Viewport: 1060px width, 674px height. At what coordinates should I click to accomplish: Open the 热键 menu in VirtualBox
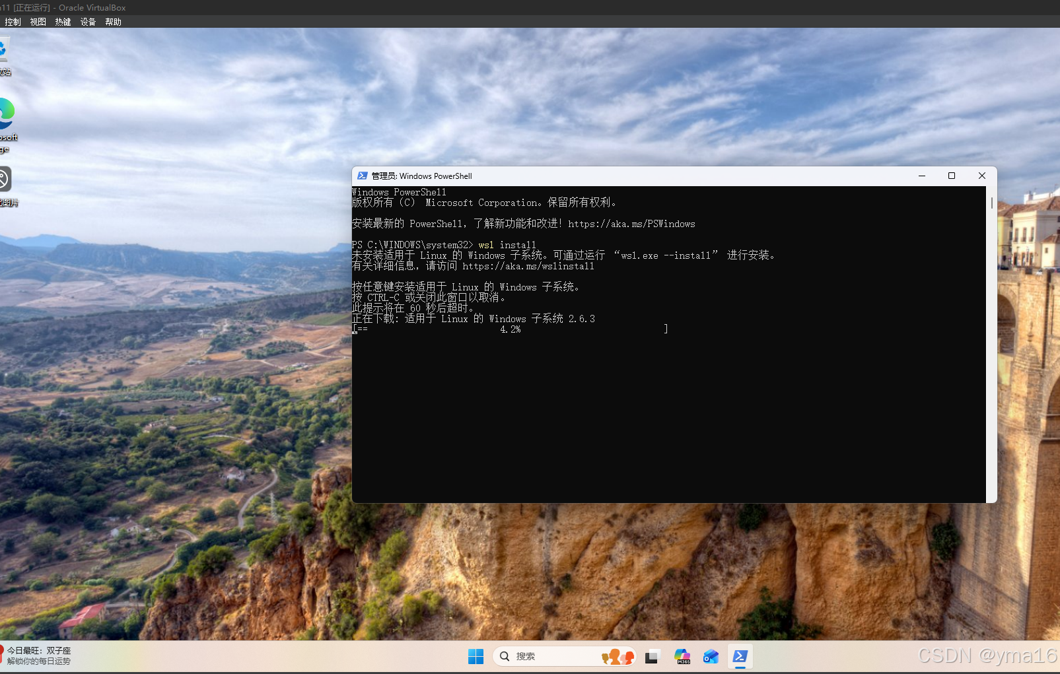point(63,22)
